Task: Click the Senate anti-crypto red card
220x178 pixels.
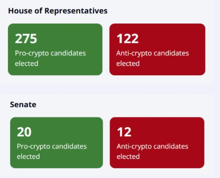Action: point(157,143)
